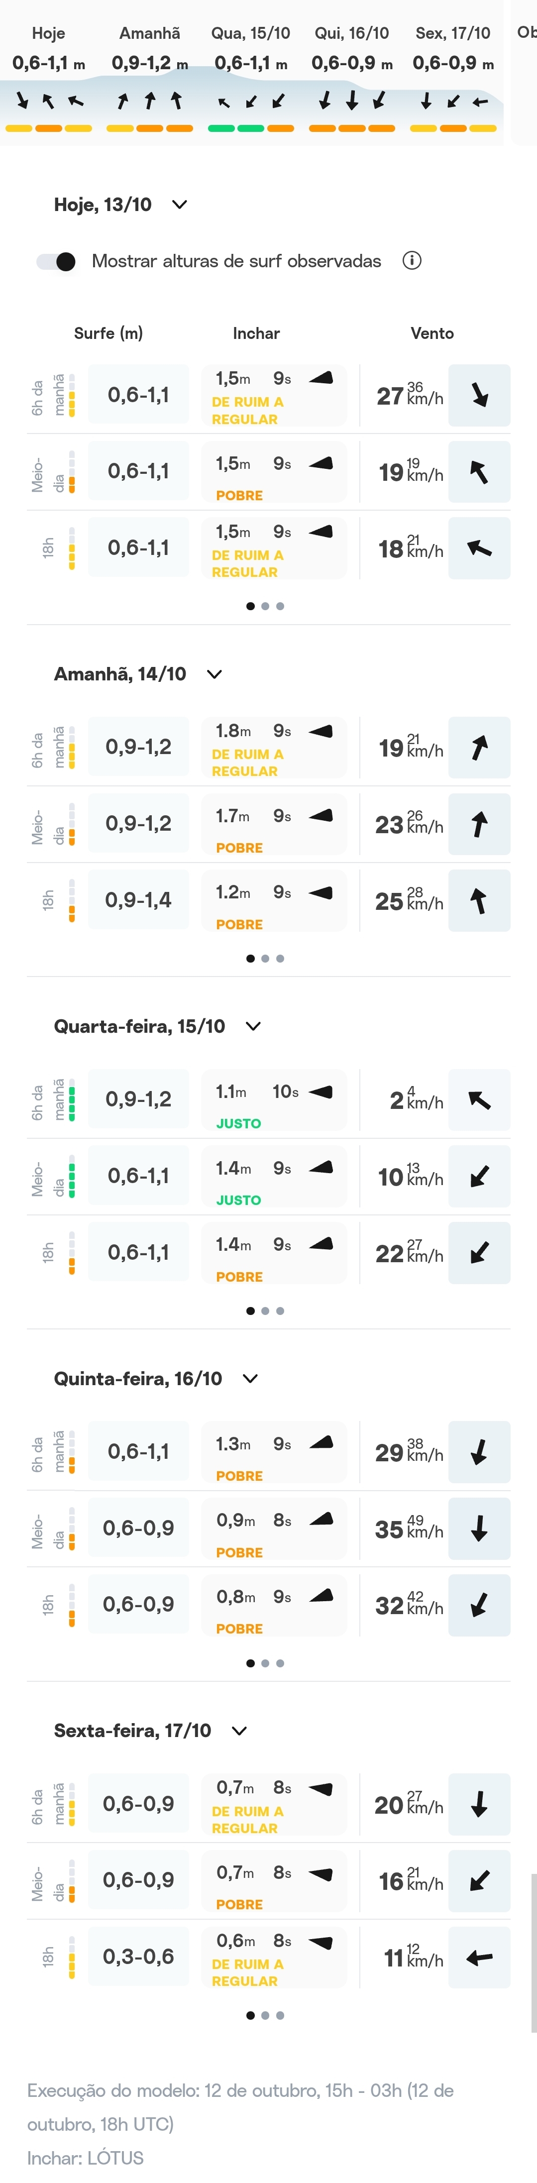Collapse the Amanhã, 14/10 section
537x2183 pixels.
tap(215, 674)
